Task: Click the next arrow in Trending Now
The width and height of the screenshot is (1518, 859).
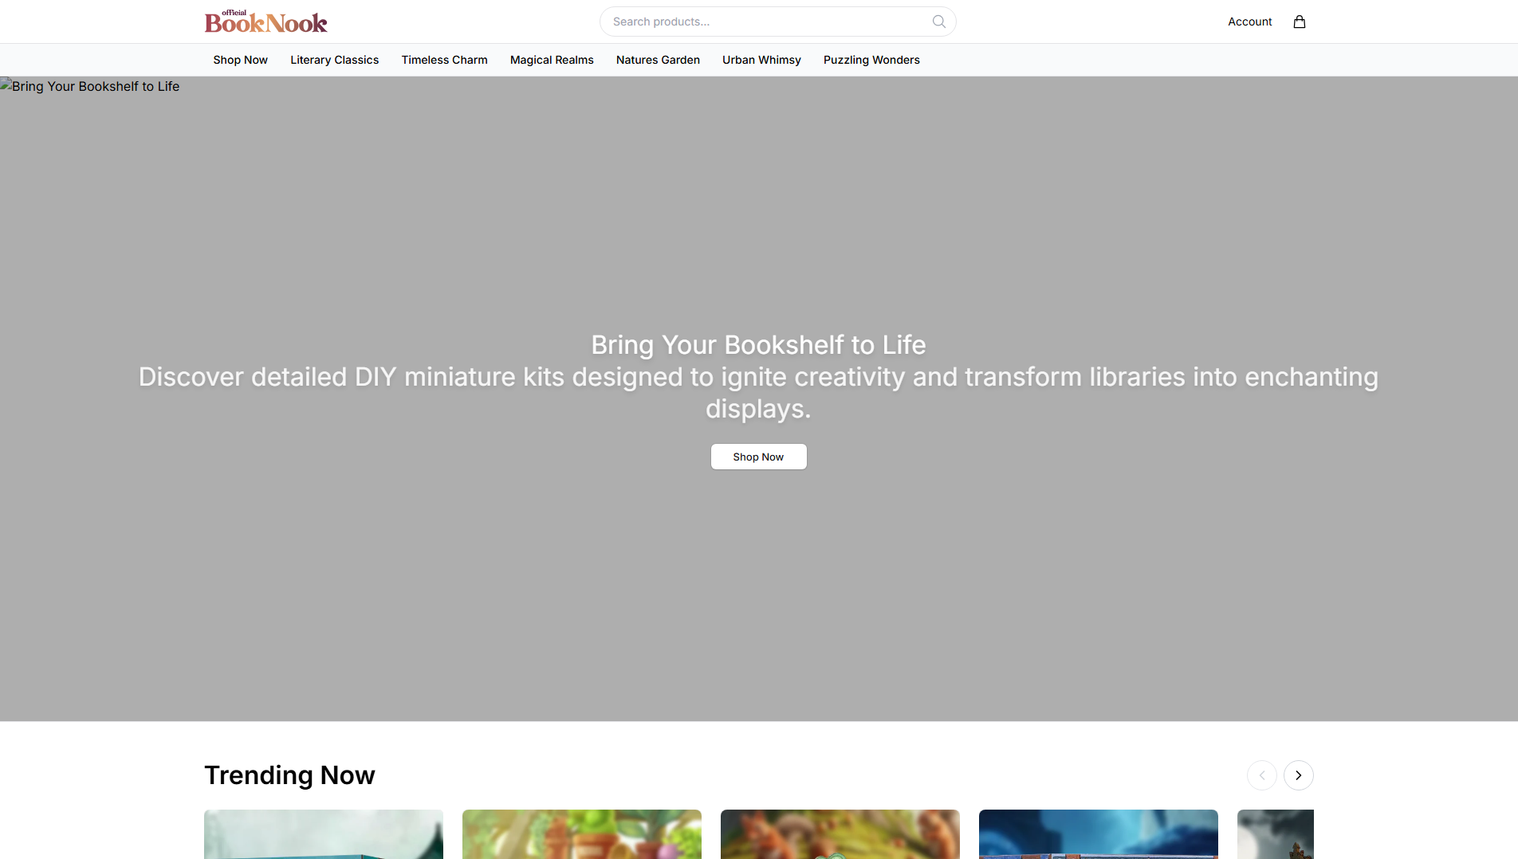Action: pos(1299,775)
